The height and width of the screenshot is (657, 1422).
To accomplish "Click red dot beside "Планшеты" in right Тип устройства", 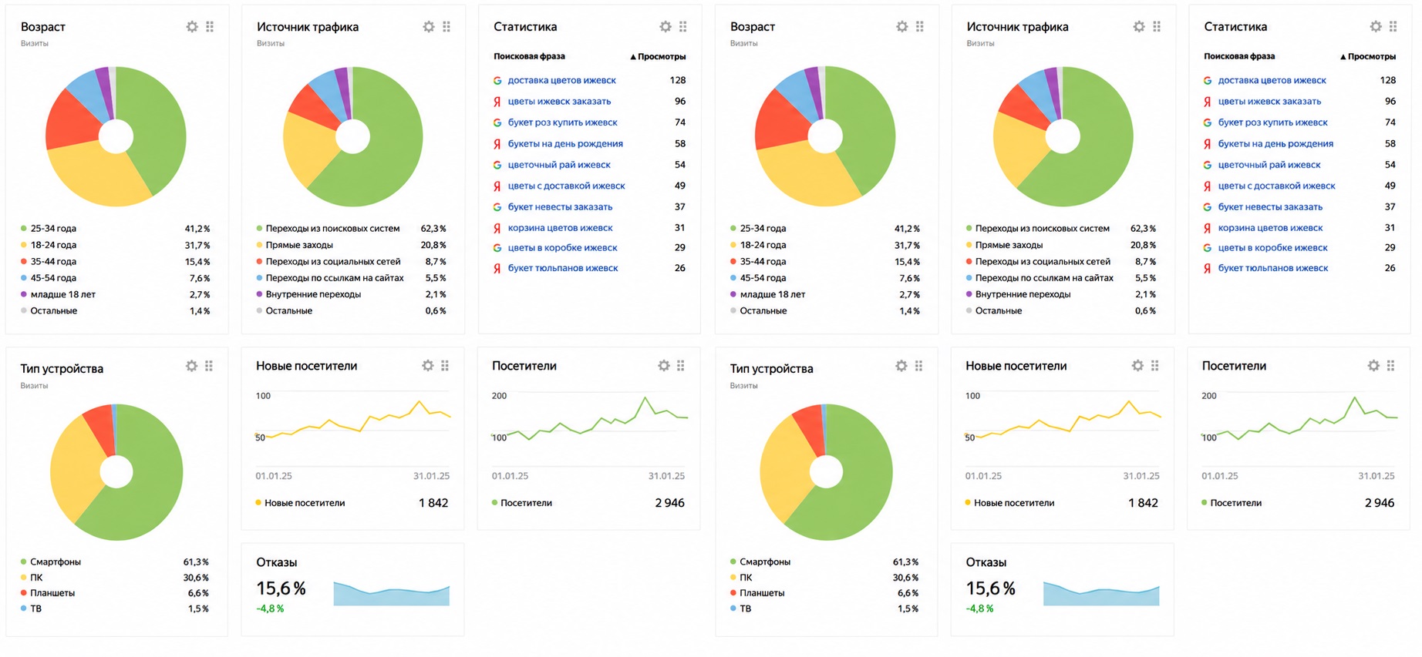I will 733,593.
